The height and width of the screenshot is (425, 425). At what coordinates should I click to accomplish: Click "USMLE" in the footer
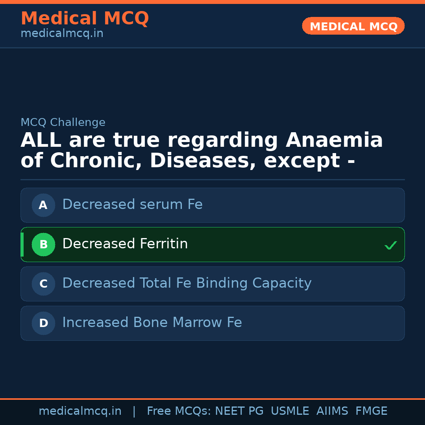point(290,411)
